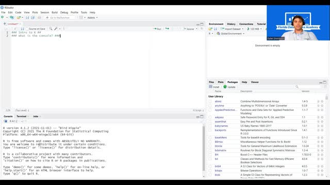The width and height of the screenshot is (330, 185).
Task: Click the Code Tools wand icon
Action: point(56,29)
